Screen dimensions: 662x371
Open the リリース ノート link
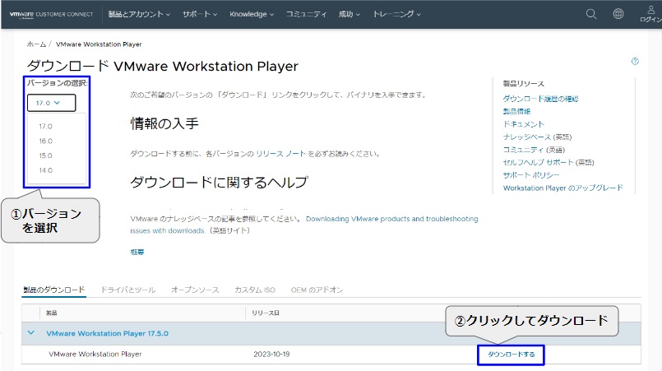point(280,154)
